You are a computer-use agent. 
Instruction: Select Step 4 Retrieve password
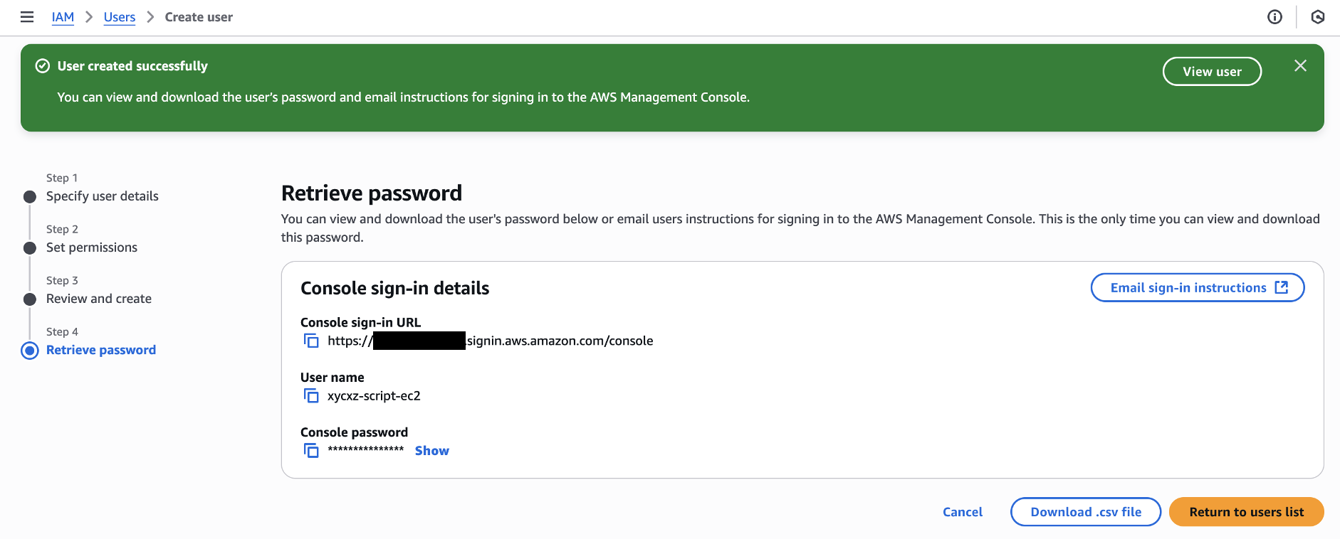pos(100,350)
